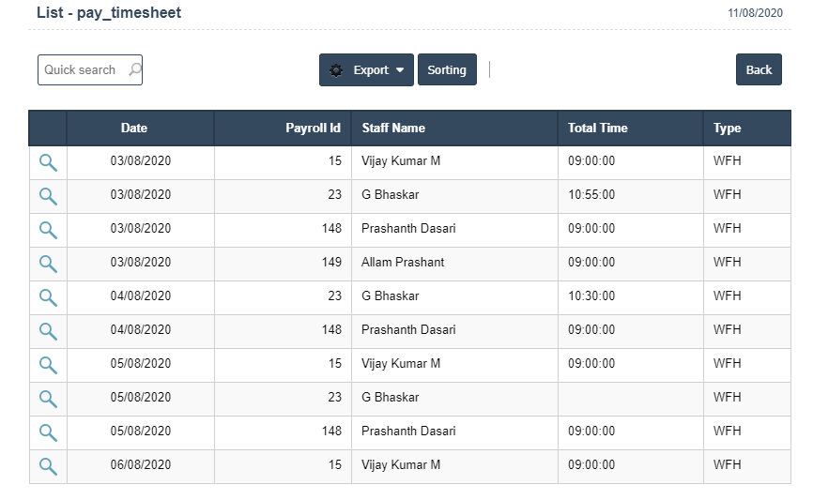This screenshot has width=813, height=500.
Task: Sort by the Date column header
Action: tap(134, 129)
